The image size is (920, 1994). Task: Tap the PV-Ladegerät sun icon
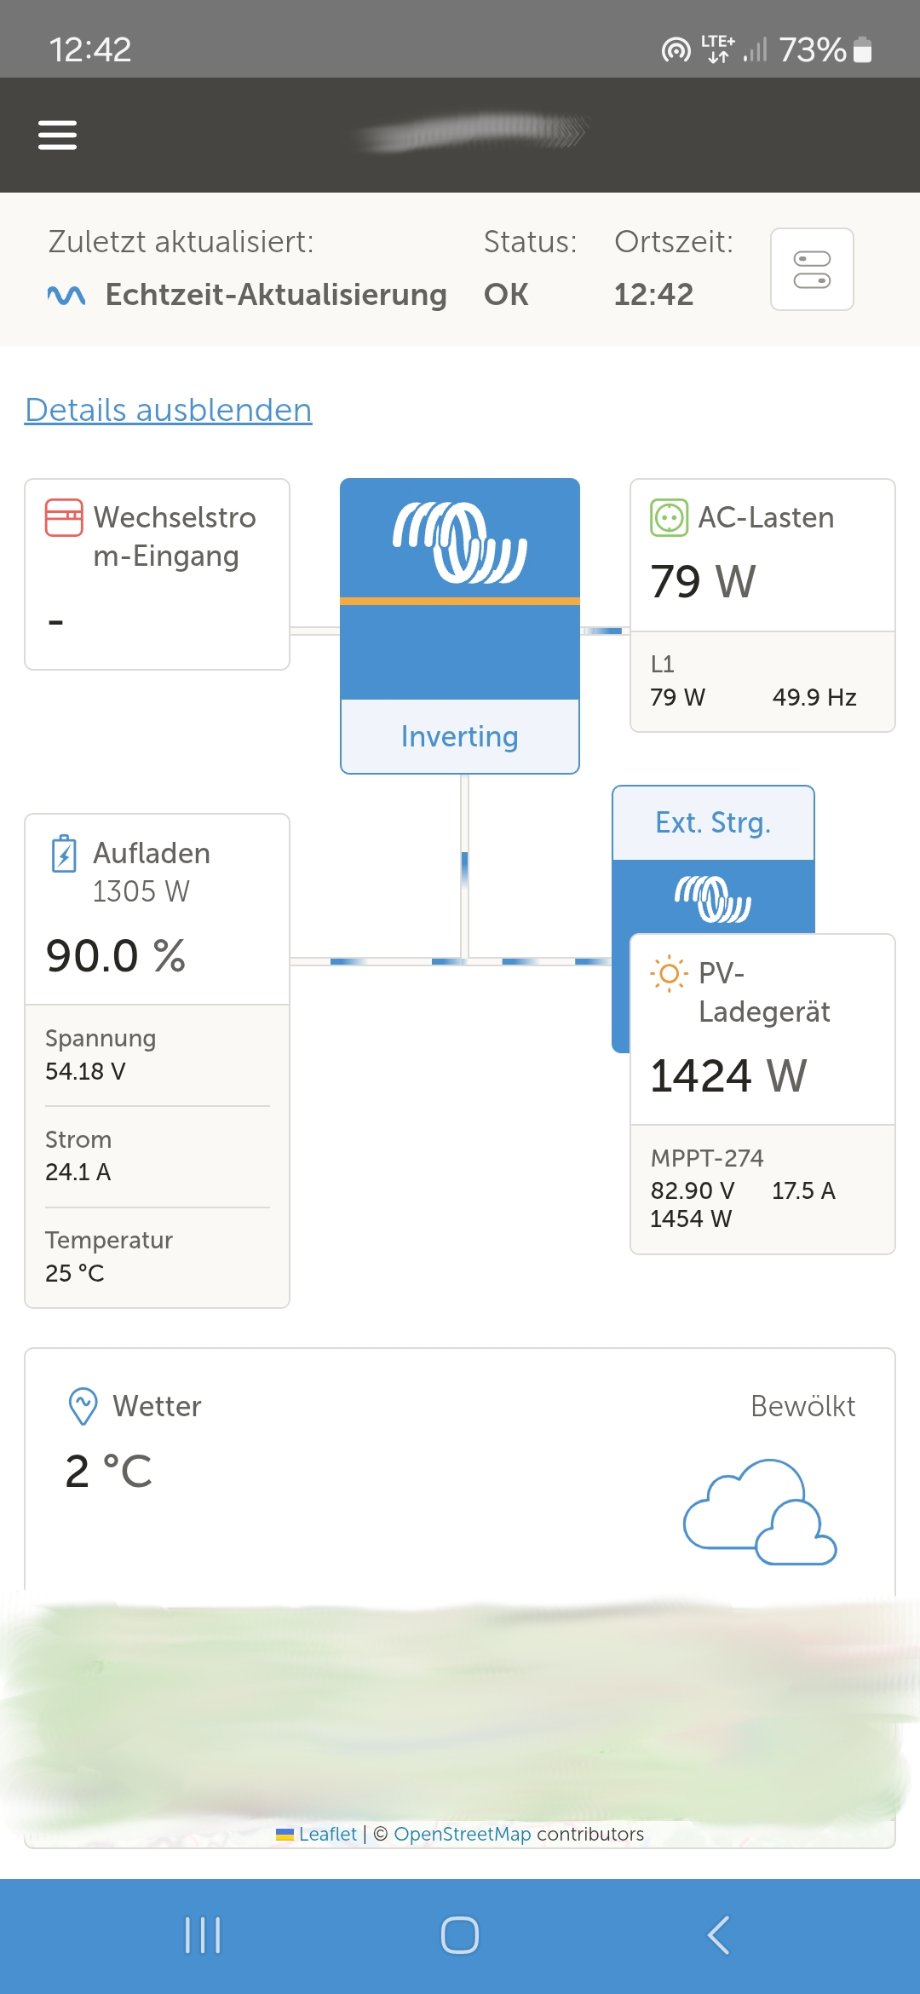(669, 973)
